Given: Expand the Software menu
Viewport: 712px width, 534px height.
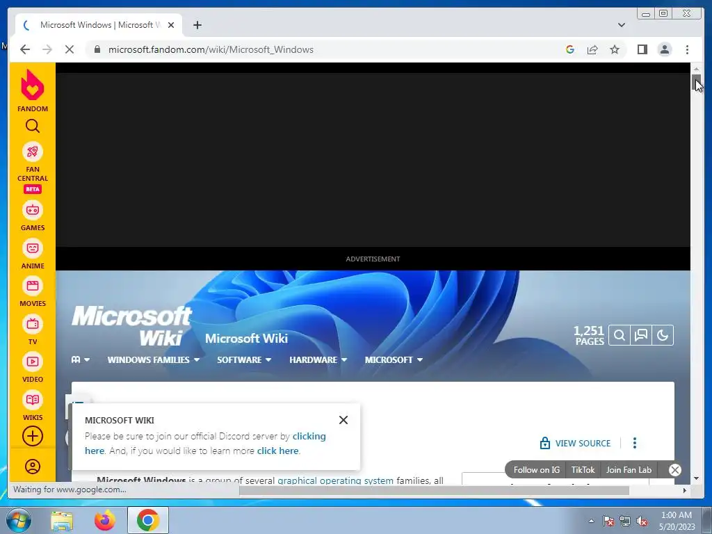Looking at the screenshot, I should [244, 359].
